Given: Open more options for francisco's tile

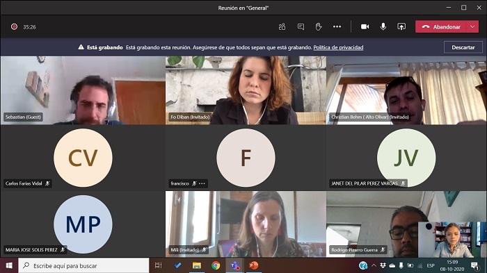Looking at the screenshot, I should click(202, 183).
